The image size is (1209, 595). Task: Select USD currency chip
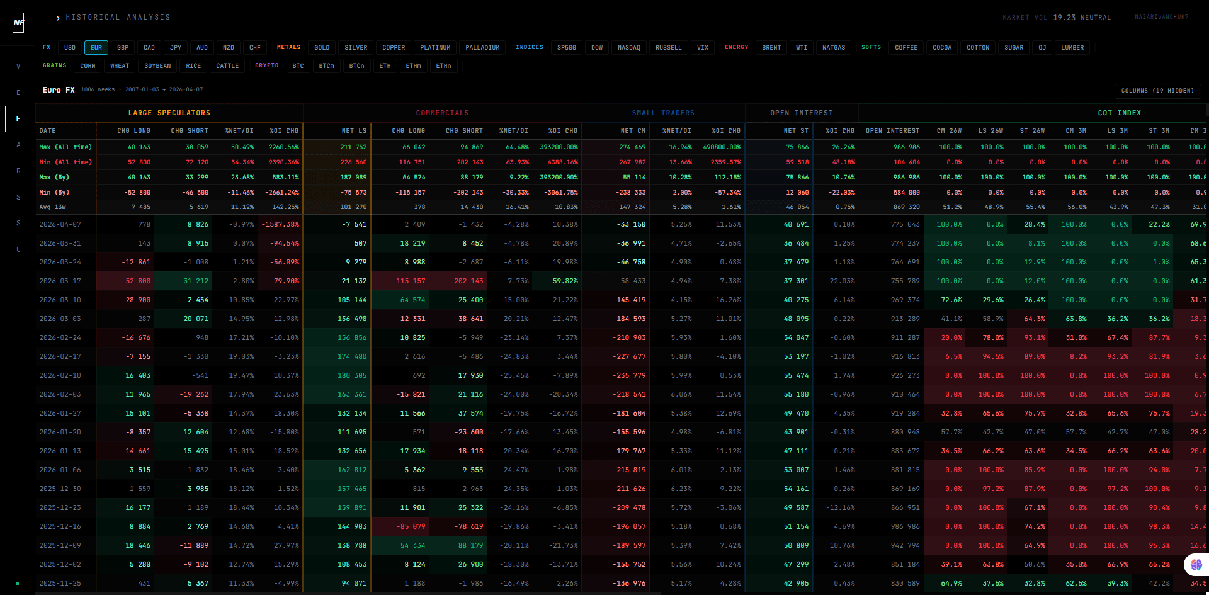coord(70,48)
